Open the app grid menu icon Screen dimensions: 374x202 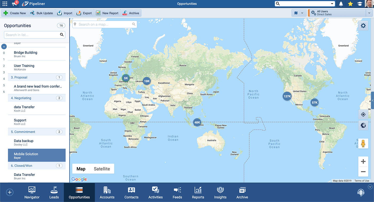(5, 4)
